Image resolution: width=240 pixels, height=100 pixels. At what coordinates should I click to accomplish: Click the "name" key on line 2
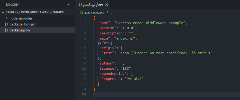[104, 23]
